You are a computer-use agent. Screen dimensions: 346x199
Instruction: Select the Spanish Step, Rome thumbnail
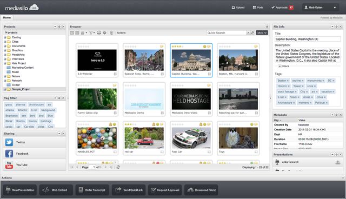(x=144, y=60)
